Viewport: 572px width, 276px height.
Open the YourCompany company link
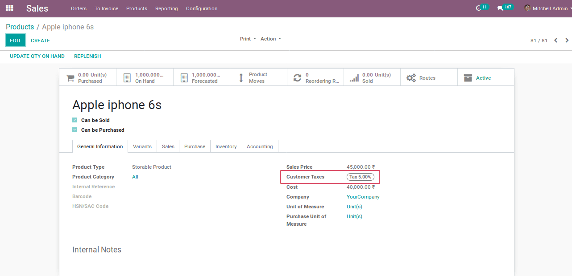click(363, 197)
